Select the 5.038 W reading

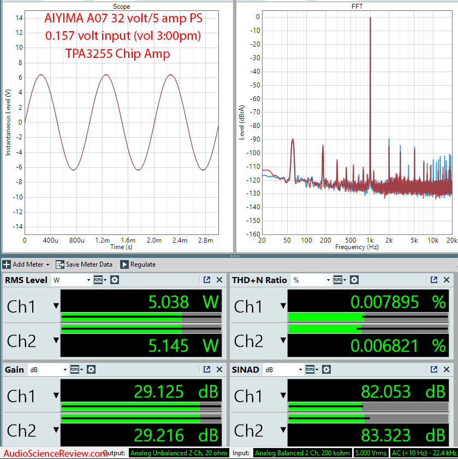pos(183,302)
